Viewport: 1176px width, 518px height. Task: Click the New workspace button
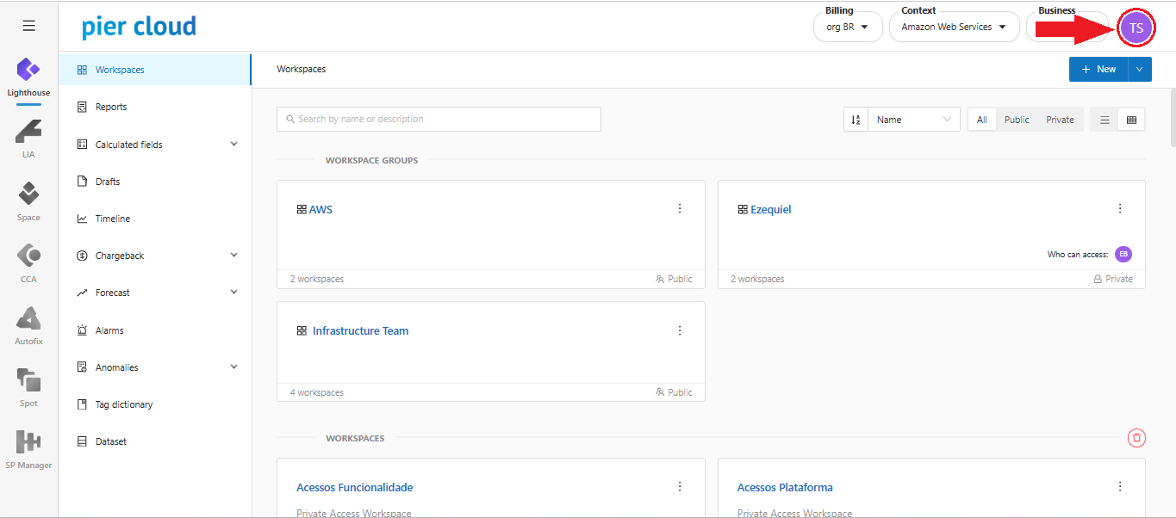[1098, 69]
